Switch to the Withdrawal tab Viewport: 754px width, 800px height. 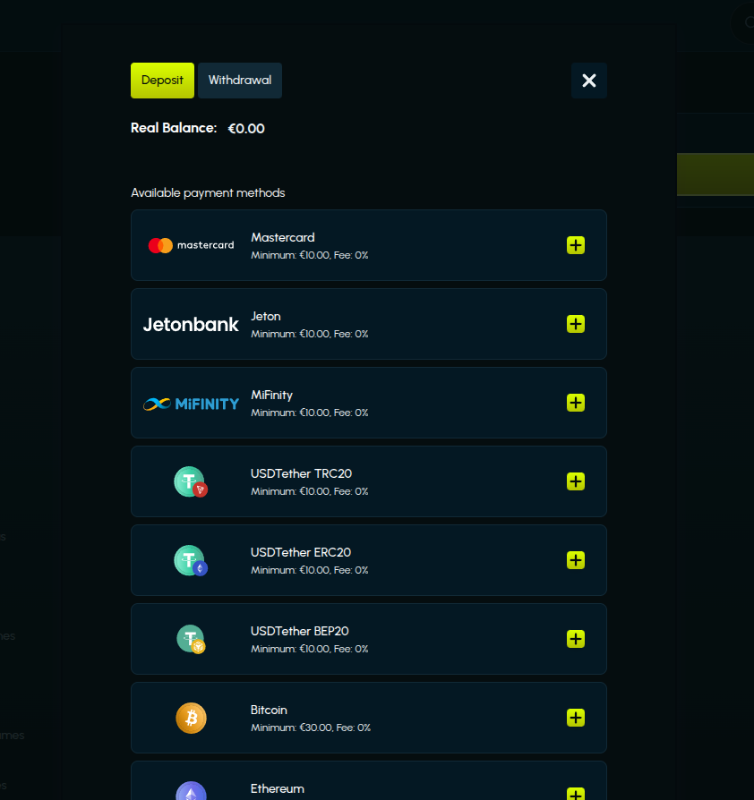(240, 81)
